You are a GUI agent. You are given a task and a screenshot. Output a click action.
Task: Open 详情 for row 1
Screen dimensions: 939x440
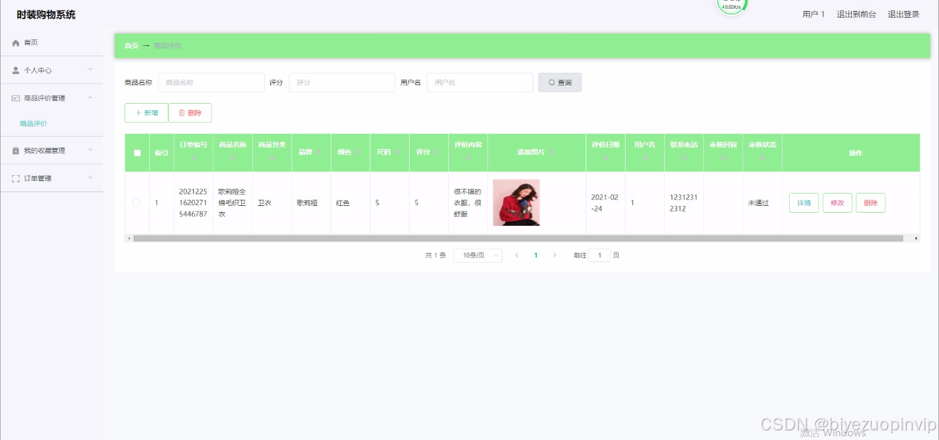click(804, 203)
